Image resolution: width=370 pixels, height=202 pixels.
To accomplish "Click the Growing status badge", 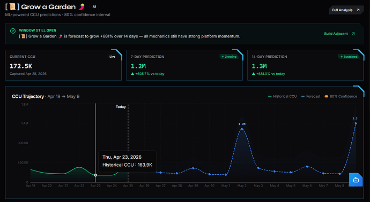I will pyautogui.click(x=229, y=57).
